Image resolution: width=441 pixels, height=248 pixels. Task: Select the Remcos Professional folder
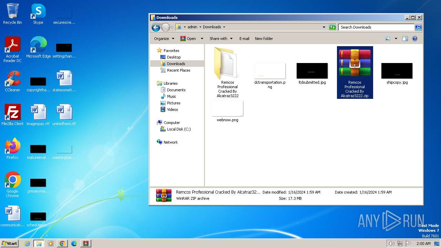[x=227, y=73]
